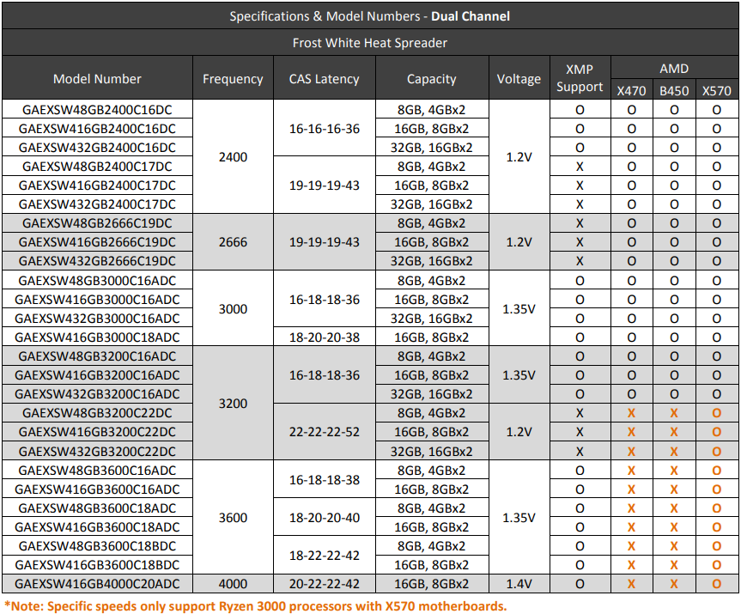741x614 pixels.
Task: Click the X570 sub-header
Action: pos(717,90)
